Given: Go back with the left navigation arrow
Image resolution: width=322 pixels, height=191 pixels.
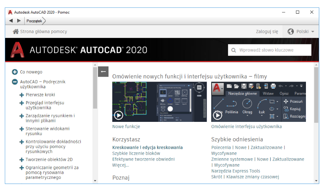Looking at the screenshot, I should pos(11,21).
